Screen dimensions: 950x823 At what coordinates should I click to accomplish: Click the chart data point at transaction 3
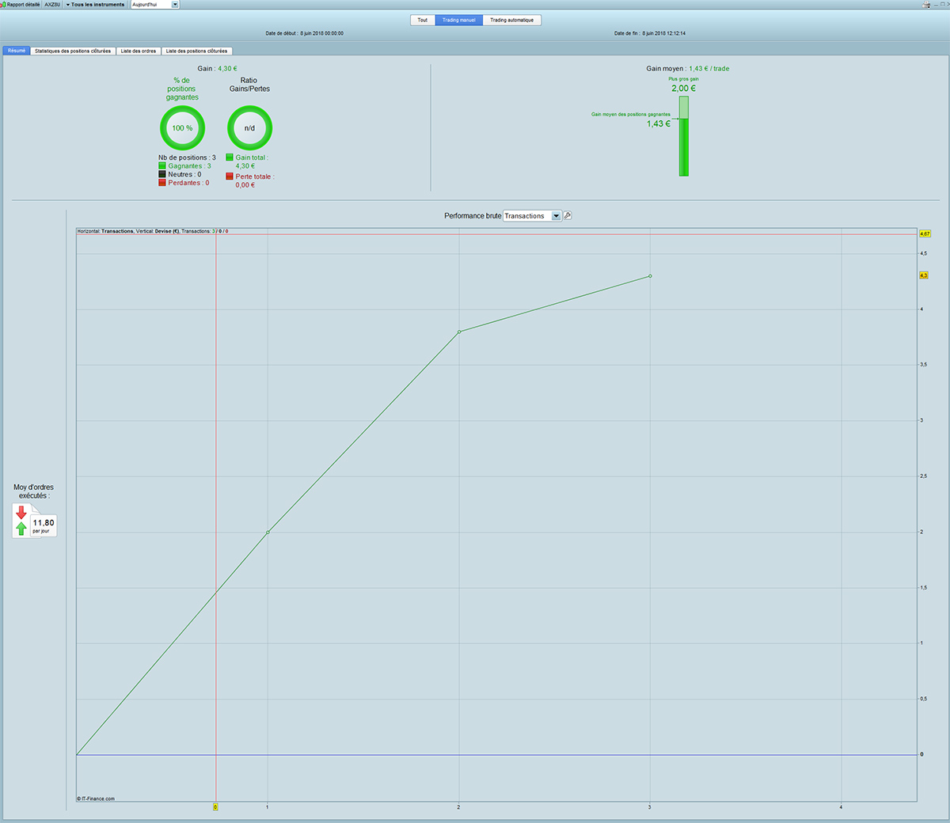point(650,276)
